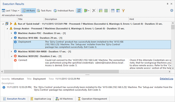175x102 pixels.
Task: Click info icon beside Machine: W2003-X64-MKIII
Action: coord(15,51)
